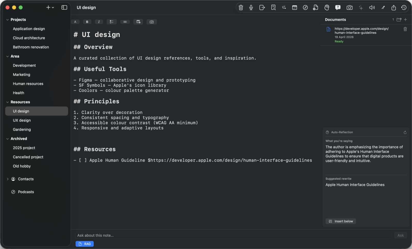Screen dimensions: 412x249
Task: Click the export arrow icon in top toolbar
Action: pyautogui.click(x=262, y=7)
